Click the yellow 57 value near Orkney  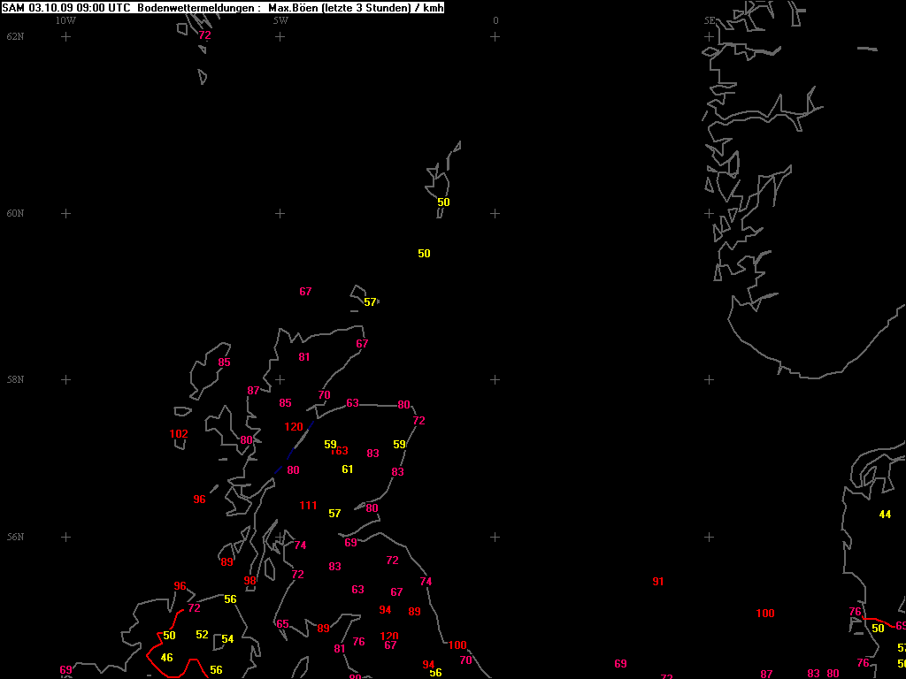pos(370,302)
